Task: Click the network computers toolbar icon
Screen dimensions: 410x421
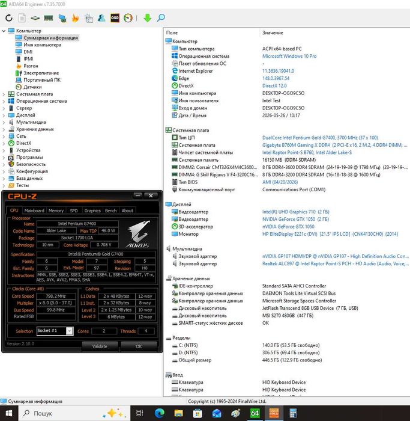Action: (62, 18)
